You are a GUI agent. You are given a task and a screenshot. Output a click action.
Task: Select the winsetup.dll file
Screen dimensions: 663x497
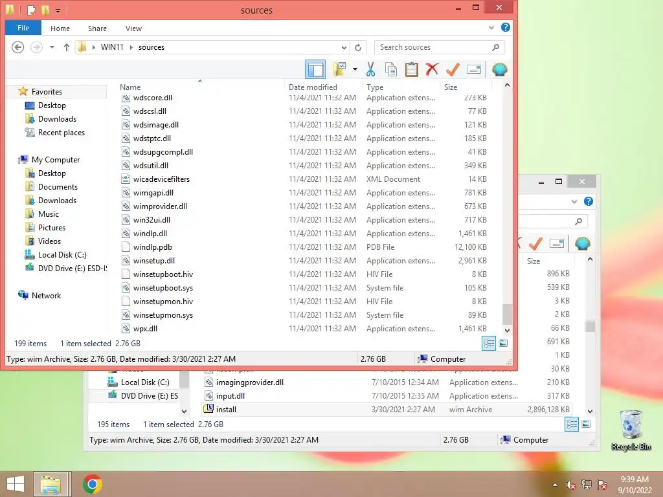click(x=154, y=261)
